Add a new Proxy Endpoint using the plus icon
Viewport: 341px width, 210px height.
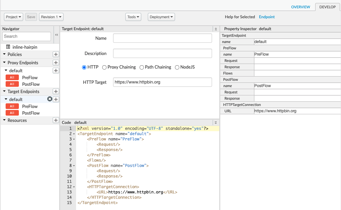[x=56, y=63]
